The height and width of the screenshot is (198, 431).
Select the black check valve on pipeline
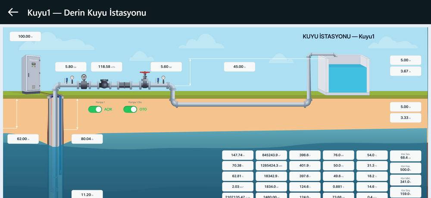(x=104, y=84)
